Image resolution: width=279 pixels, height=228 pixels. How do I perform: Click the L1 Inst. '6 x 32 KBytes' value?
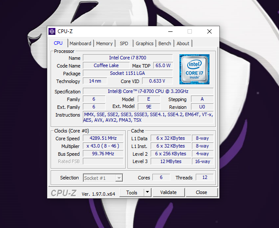coord(171,146)
